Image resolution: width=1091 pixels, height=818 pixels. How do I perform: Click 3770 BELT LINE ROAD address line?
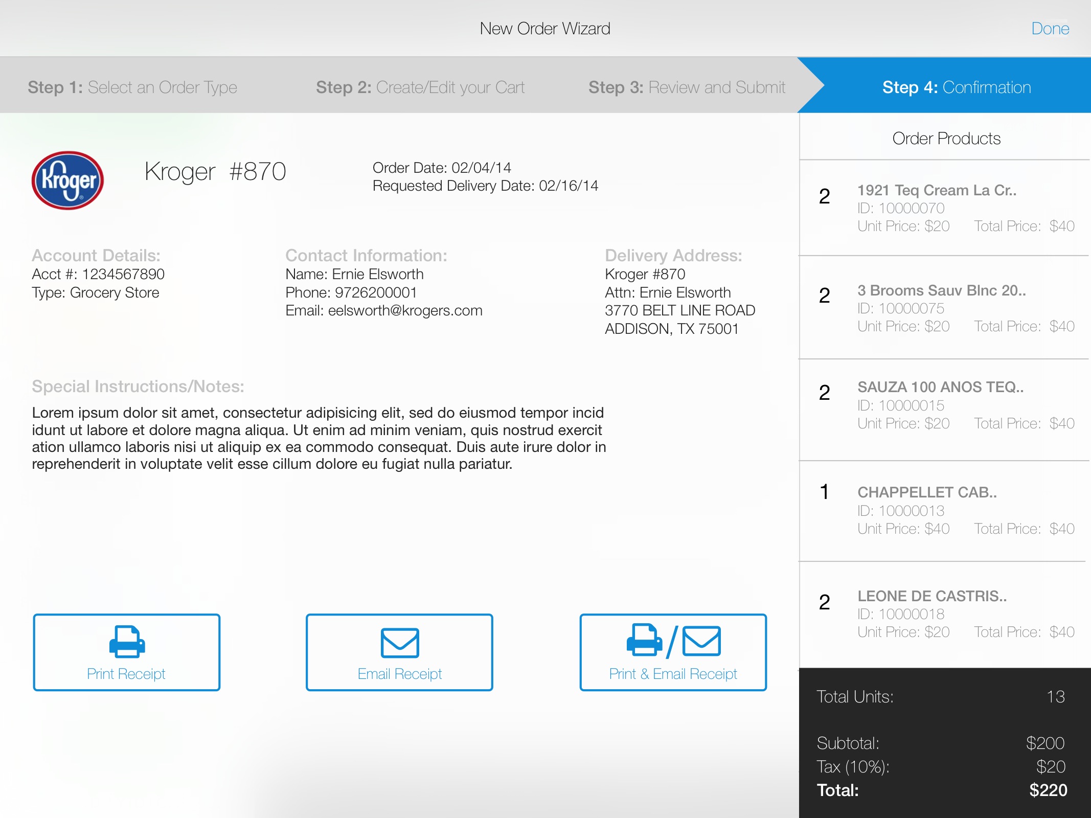(x=680, y=310)
